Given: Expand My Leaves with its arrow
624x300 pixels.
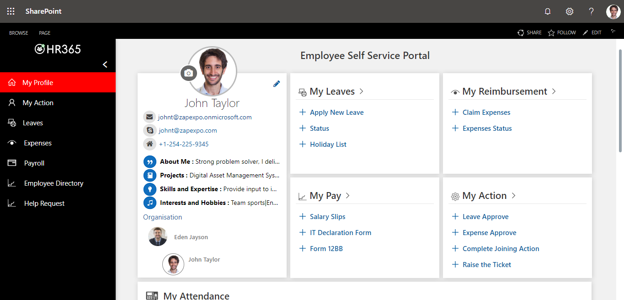Looking at the screenshot, I should point(361,91).
